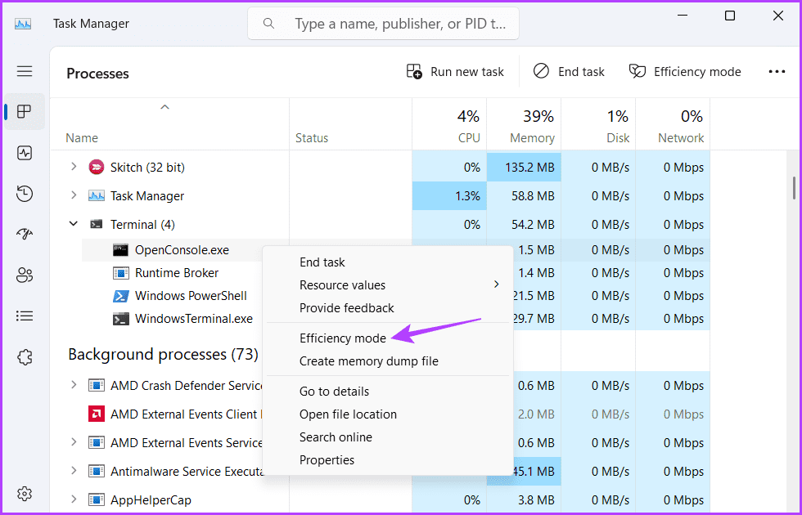This screenshot has width=802, height=515.
Task: Expand the AppHelperCap row
Action: (74, 499)
